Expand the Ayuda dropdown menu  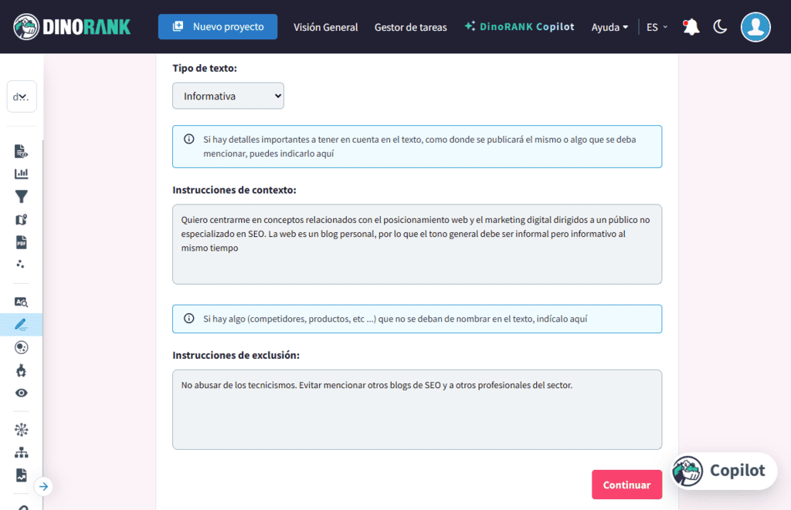click(x=609, y=26)
